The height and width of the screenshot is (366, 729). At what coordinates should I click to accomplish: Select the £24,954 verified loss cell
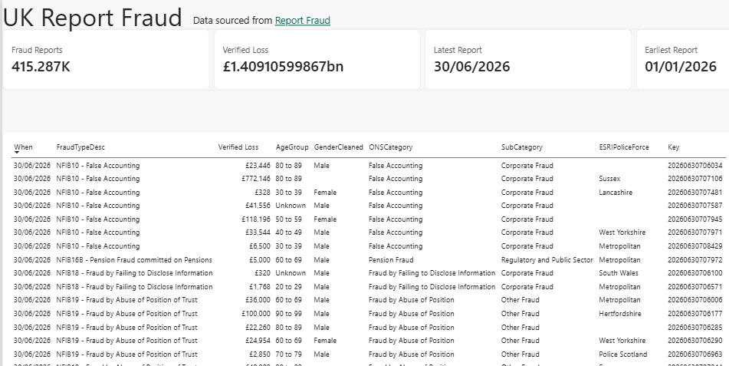[257, 341]
